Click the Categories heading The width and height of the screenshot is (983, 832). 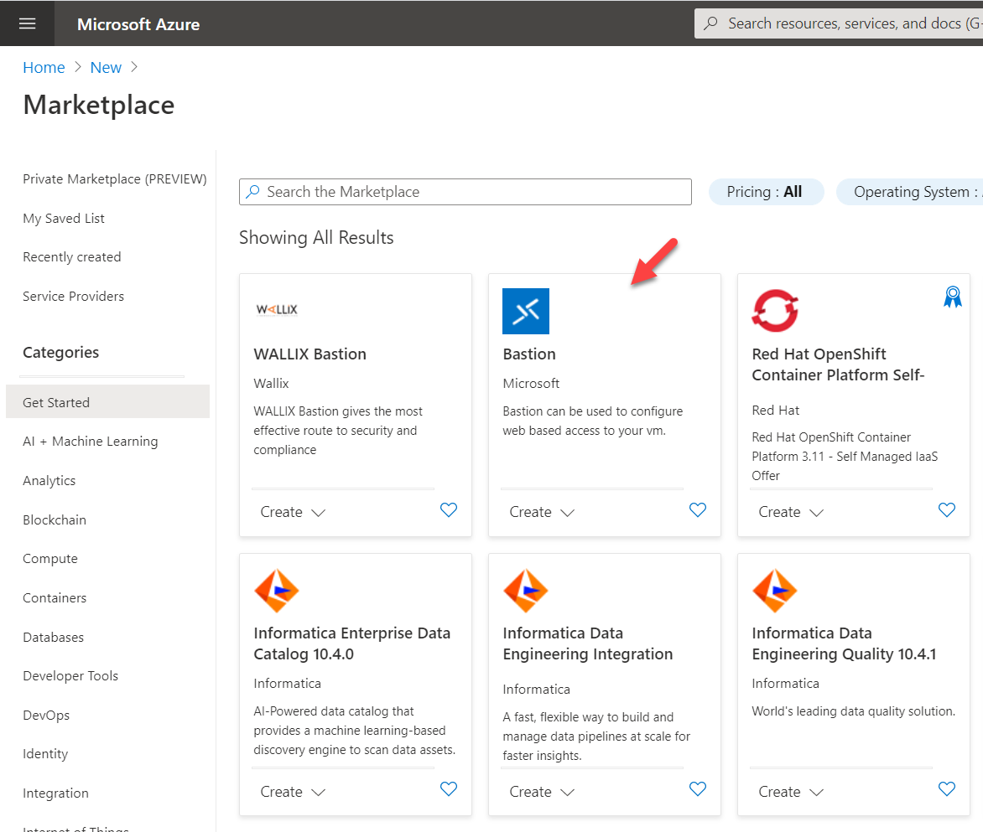(61, 353)
